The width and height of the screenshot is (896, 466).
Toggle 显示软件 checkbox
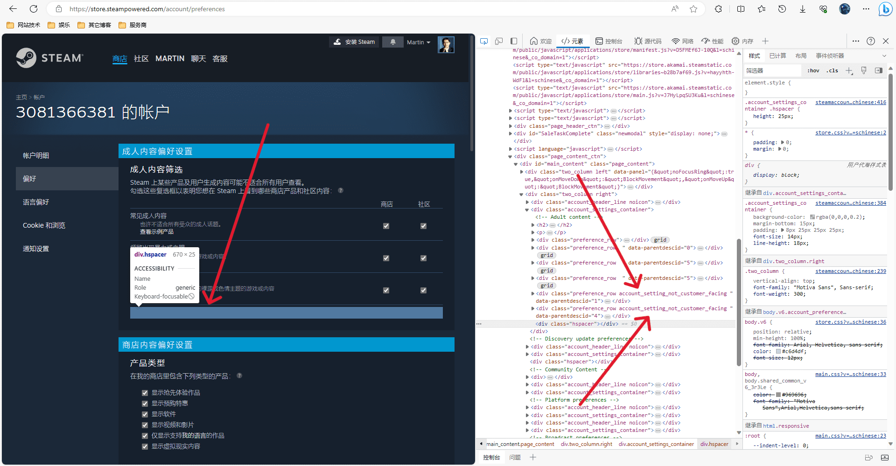pos(145,414)
